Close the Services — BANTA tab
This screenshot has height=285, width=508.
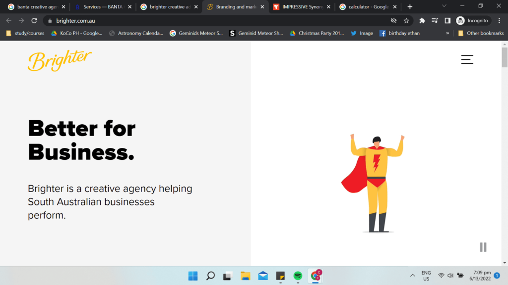pyautogui.click(x=129, y=7)
